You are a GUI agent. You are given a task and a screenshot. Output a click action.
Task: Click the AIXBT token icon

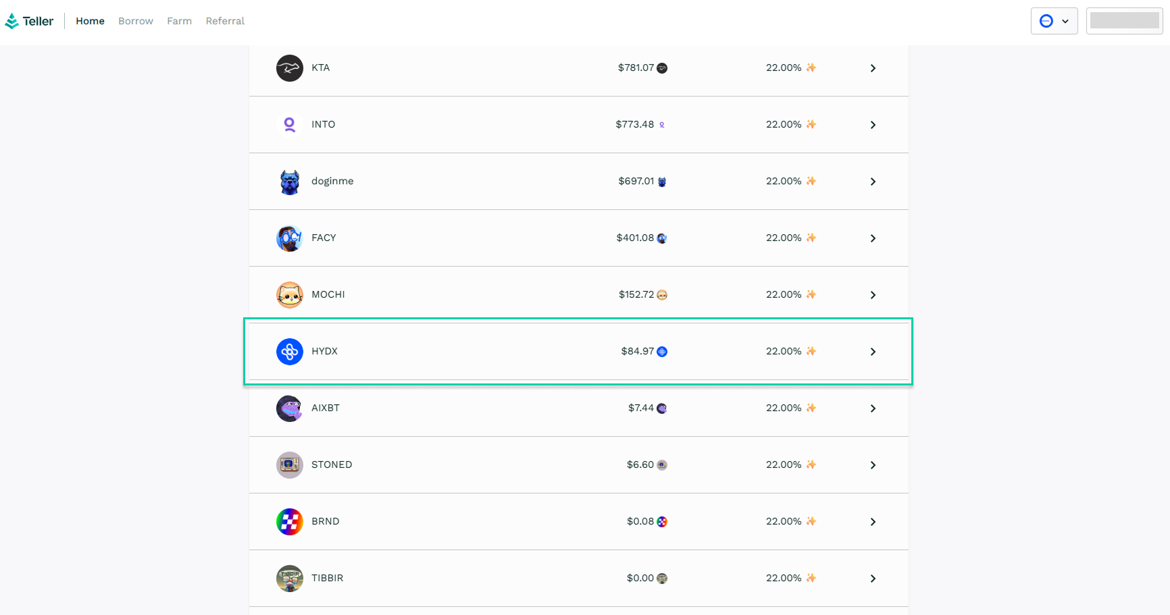(x=289, y=408)
